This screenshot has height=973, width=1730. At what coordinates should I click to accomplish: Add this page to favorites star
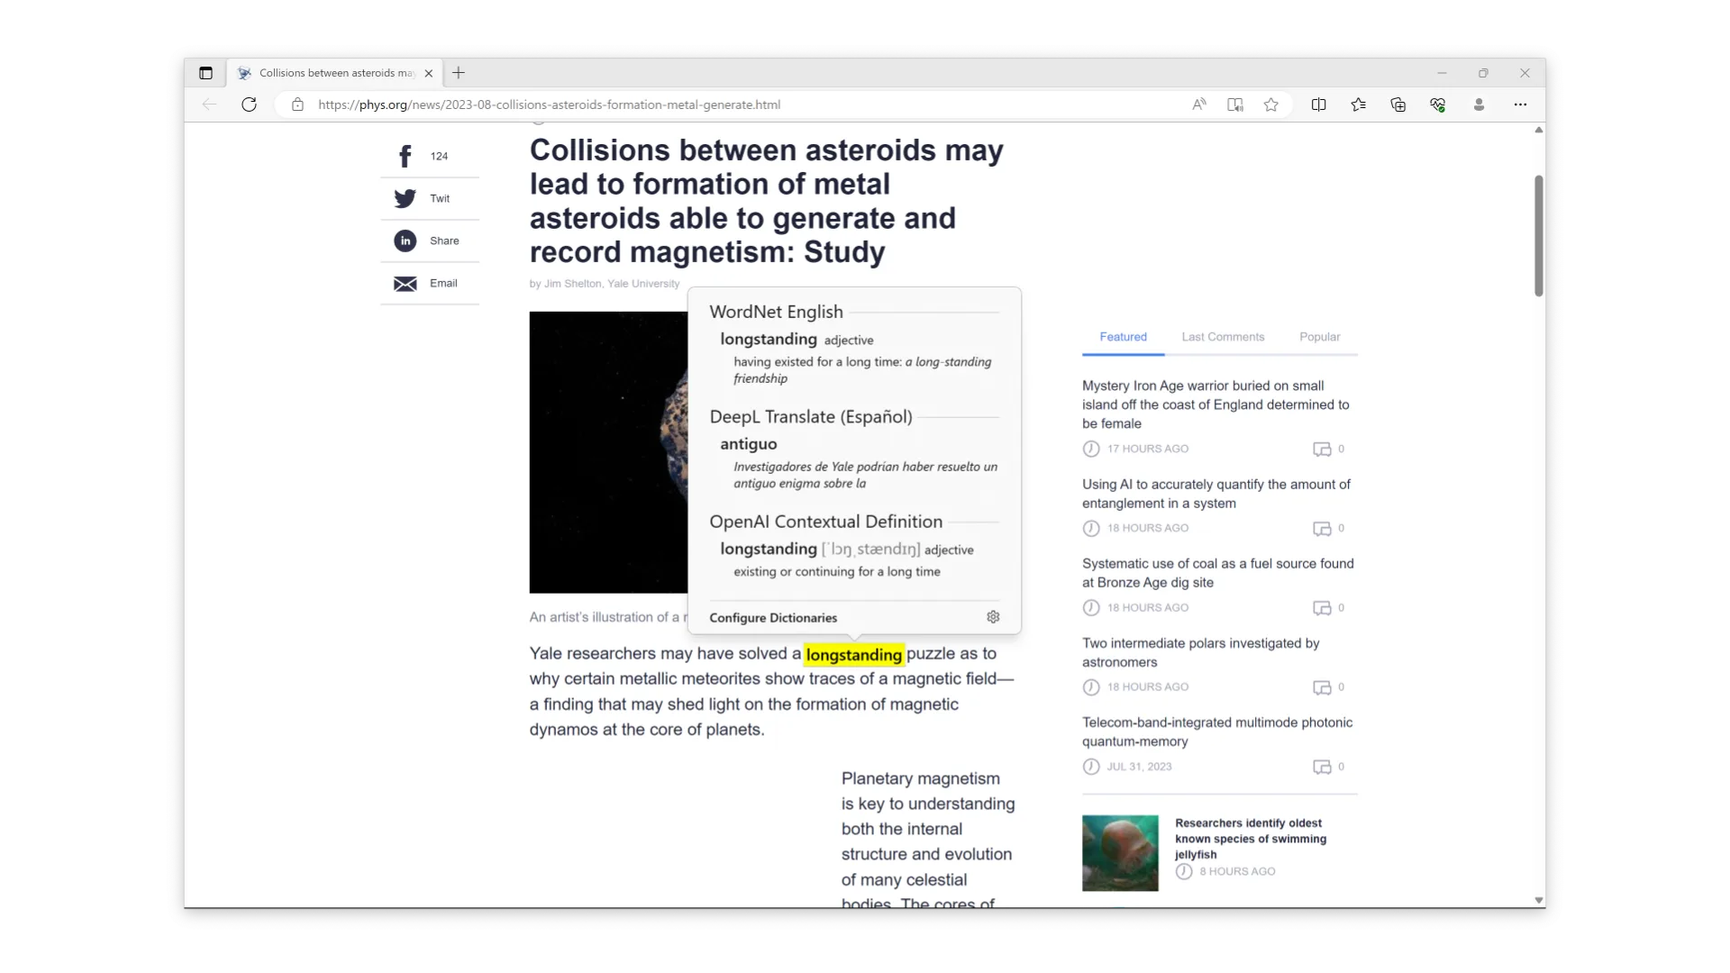tap(1270, 105)
